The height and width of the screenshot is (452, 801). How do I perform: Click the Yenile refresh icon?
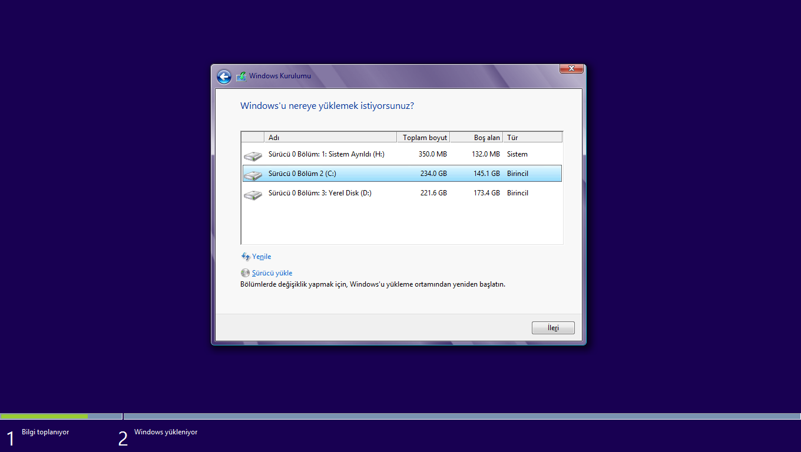click(246, 257)
